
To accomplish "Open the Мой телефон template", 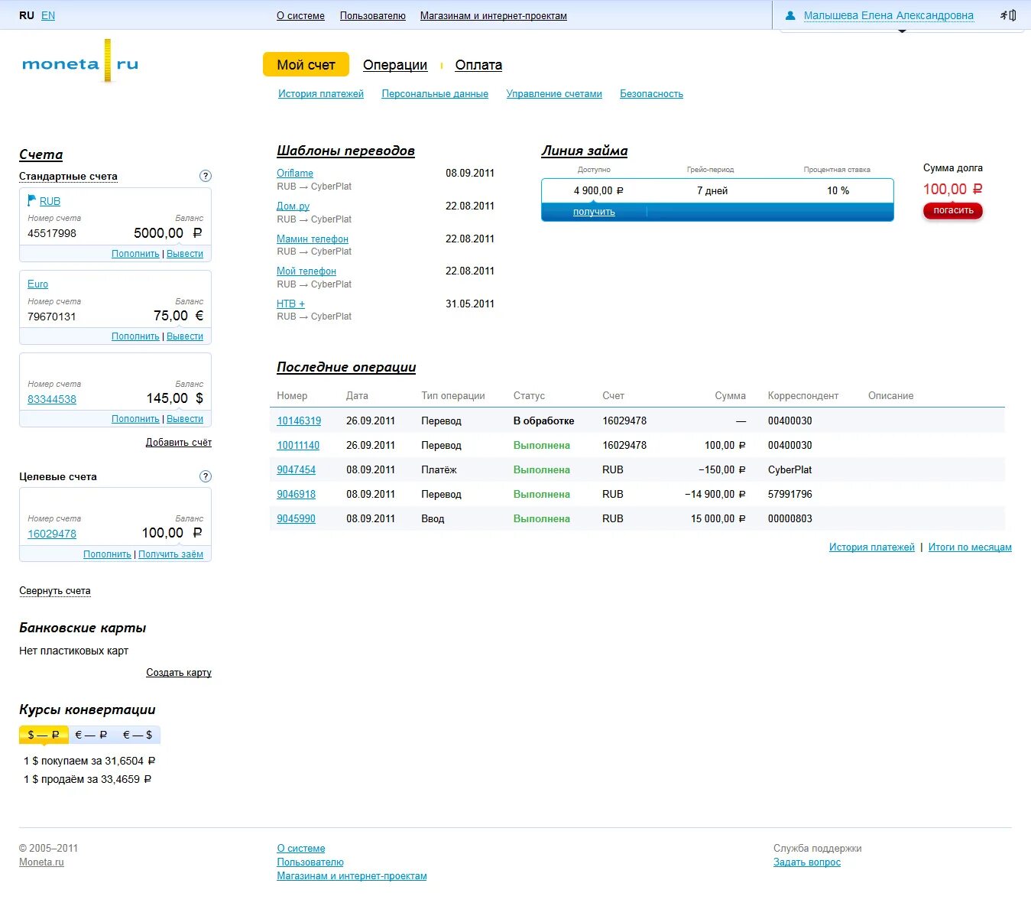I will [x=306, y=271].
